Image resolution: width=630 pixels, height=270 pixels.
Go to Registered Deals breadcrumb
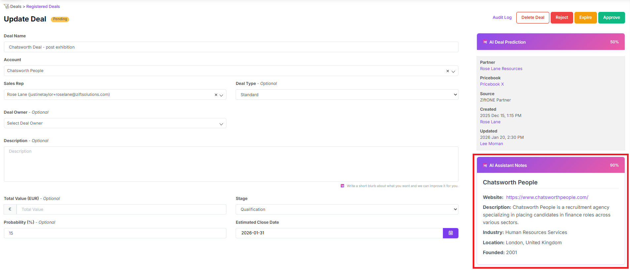click(x=43, y=7)
